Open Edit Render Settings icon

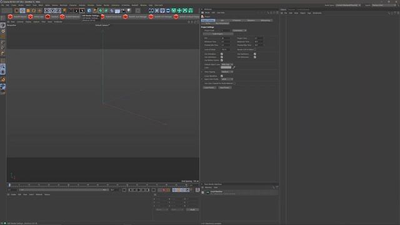pyautogui.click(x=82, y=11)
